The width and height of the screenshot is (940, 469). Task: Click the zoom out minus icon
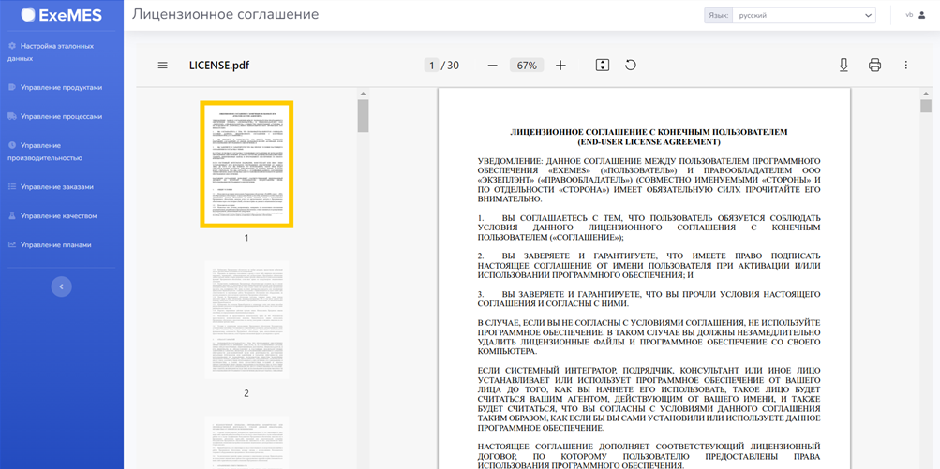(x=492, y=66)
